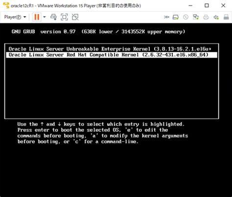The image size is (232, 197).
Task: Open the CD/DVD drive device icon
Action: (186, 17)
